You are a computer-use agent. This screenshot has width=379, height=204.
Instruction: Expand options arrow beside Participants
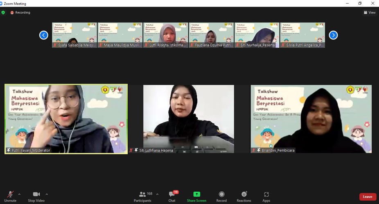(158, 194)
